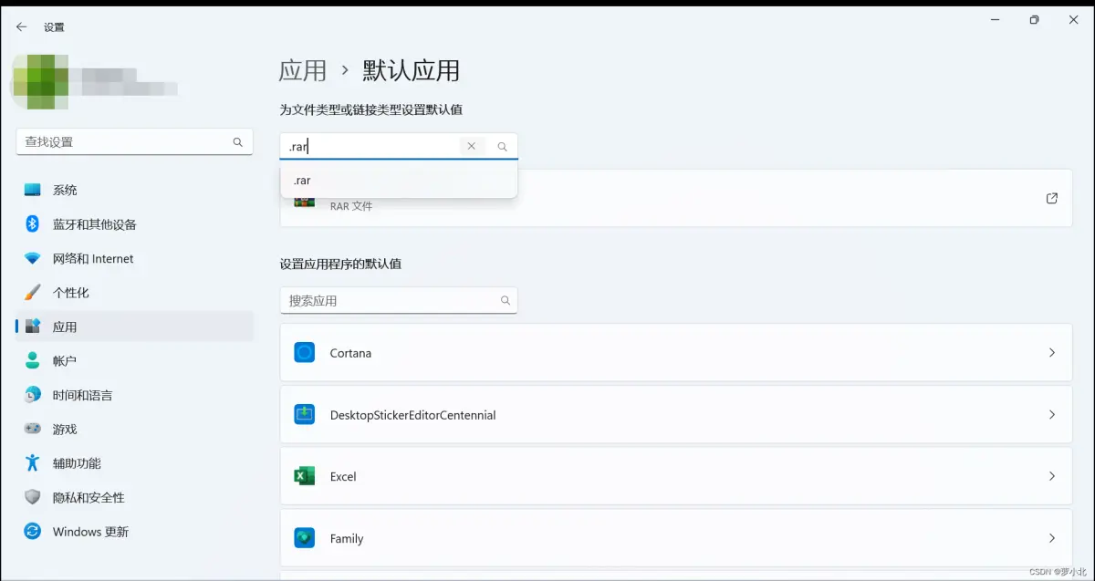The width and height of the screenshot is (1095, 581).
Task: Open the Accessibility figure icon
Action: coord(33,463)
